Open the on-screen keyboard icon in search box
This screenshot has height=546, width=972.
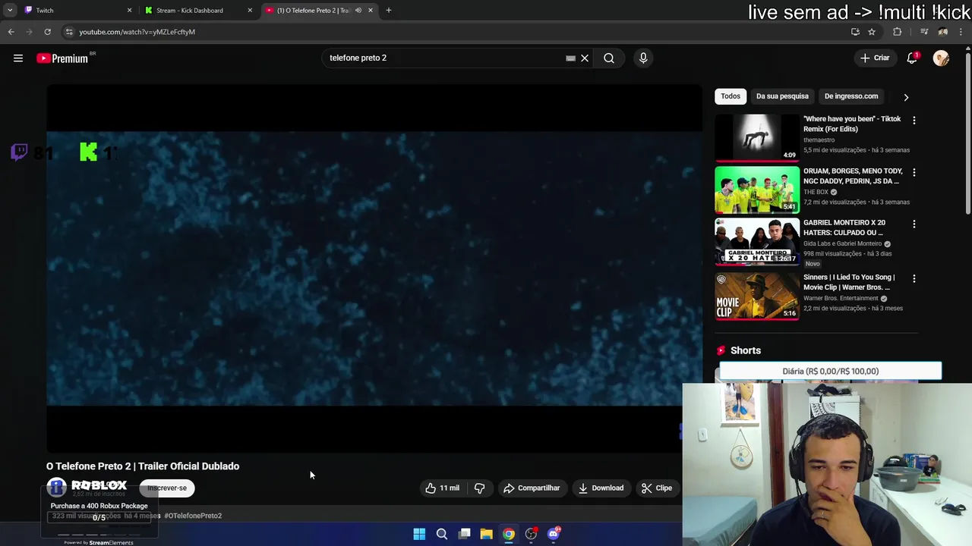pos(570,58)
